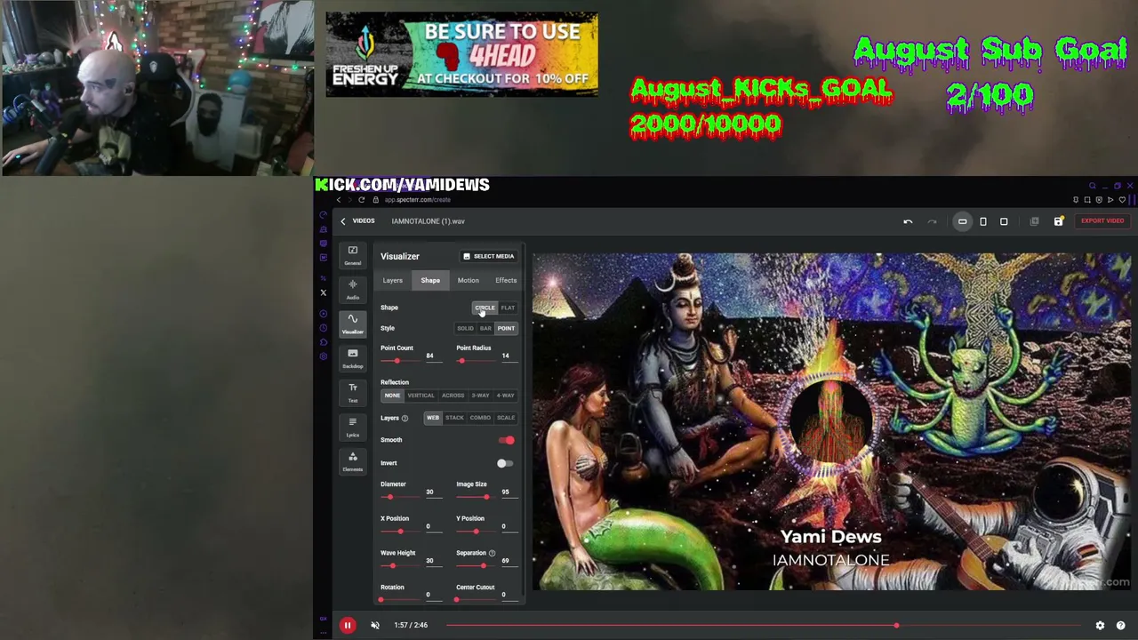The width and height of the screenshot is (1138, 640).
Task: Seek on the playback progress bar
Action: 765,626
